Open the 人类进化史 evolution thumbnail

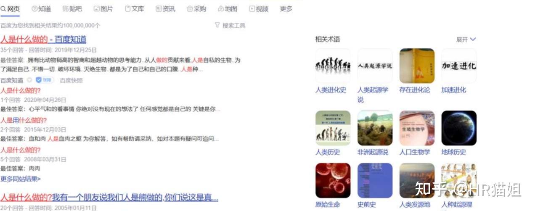[x=333, y=66]
